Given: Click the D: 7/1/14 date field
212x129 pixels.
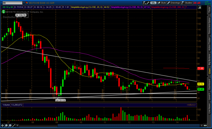Looking at the screenshot, I should coord(19,7).
